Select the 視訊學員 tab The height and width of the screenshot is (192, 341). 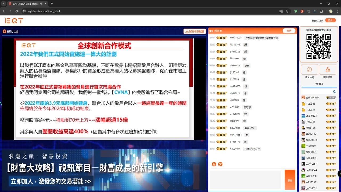pyautogui.click(x=319, y=84)
